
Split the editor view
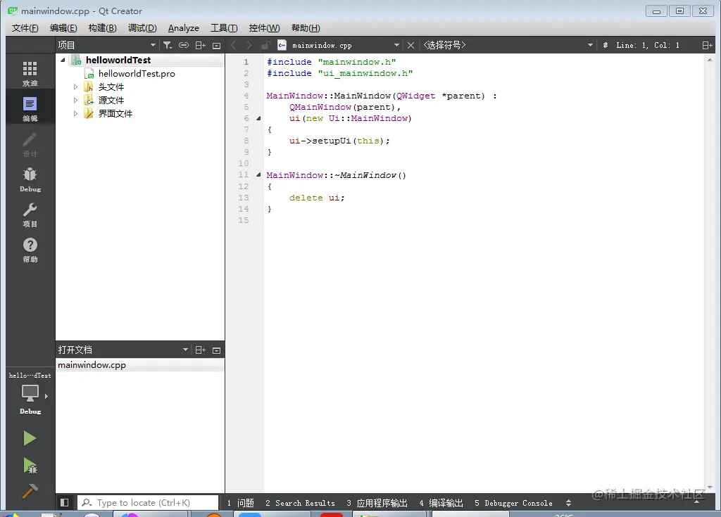click(x=707, y=45)
